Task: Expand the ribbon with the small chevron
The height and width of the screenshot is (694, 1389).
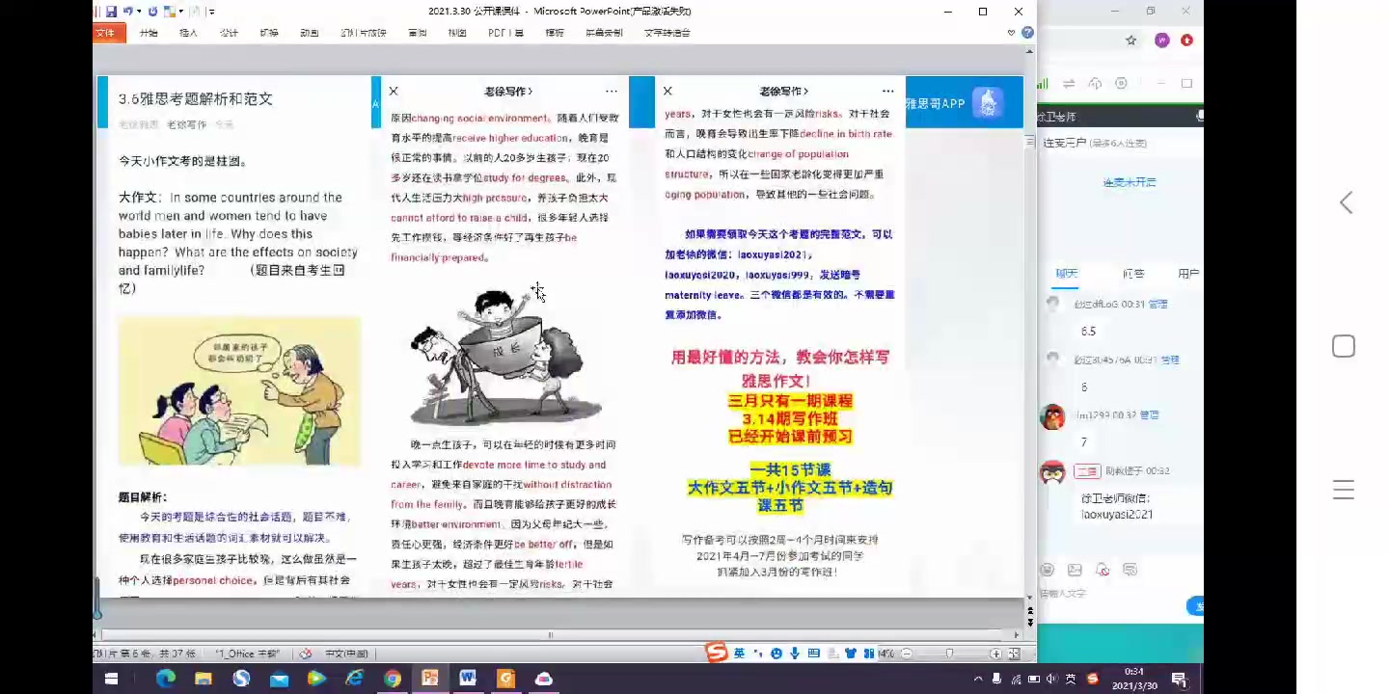Action: [1012, 33]
